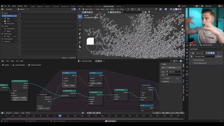Toggle viewport overlays button
This screenshot has width=224, height=126.
tap(166, 9)
